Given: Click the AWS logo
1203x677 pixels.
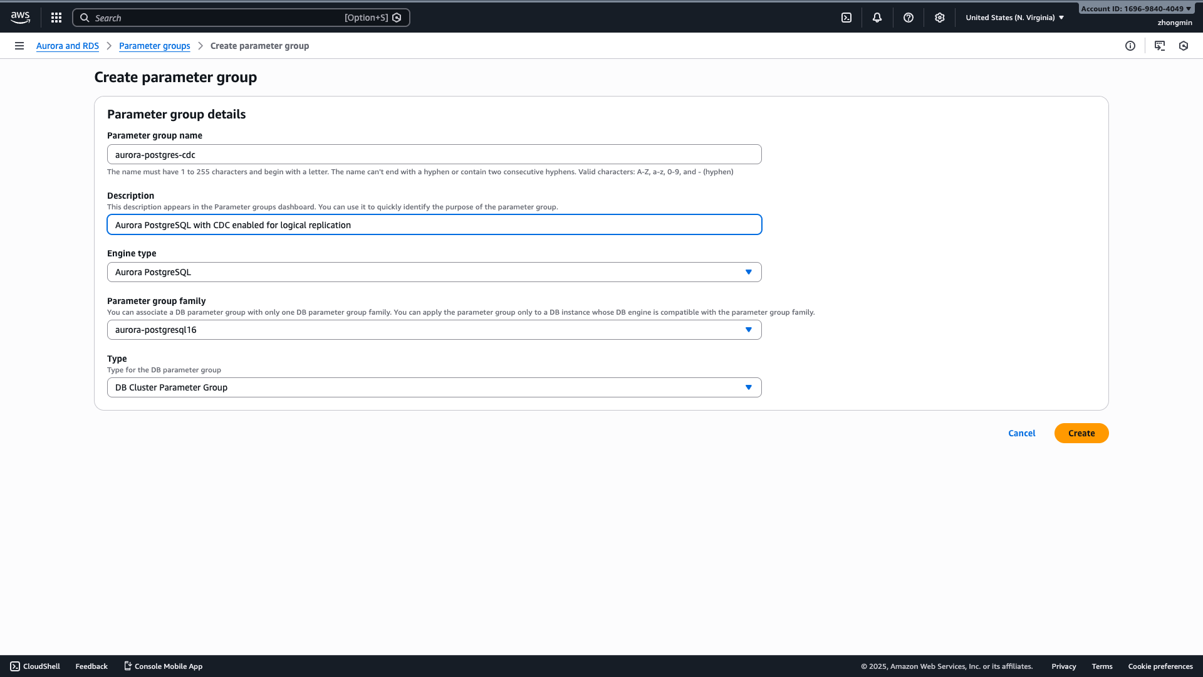Looking at the screenshot, I should pyautogui.click(x=20, y=17).
